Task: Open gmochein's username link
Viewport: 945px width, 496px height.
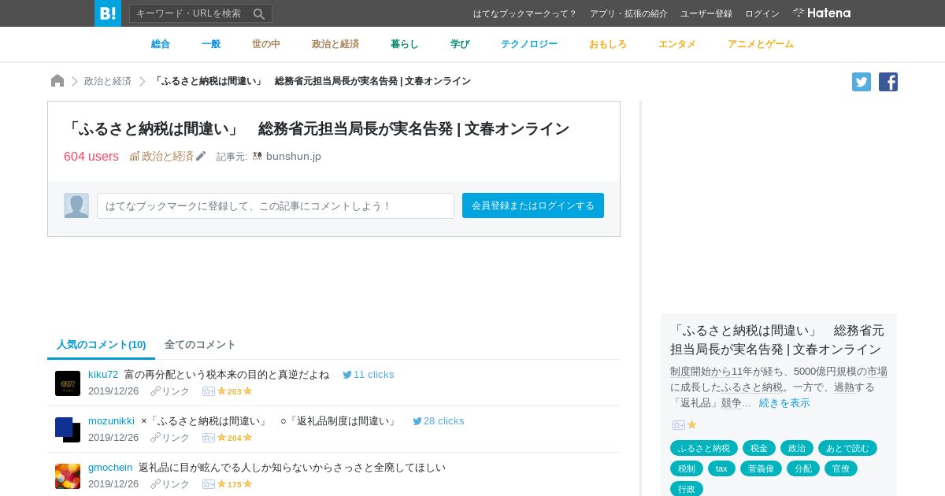Action: [110, 468]
